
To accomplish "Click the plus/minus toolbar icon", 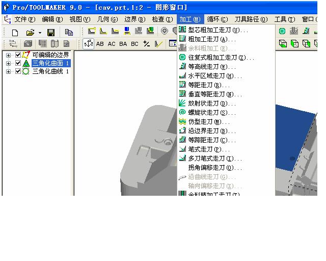I will (x=147, y=44).
